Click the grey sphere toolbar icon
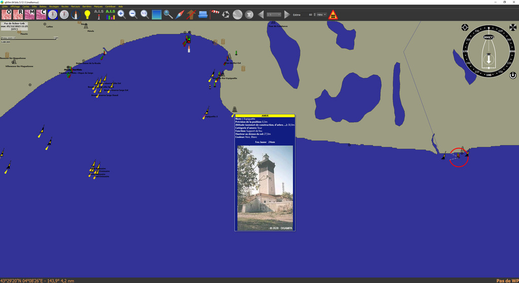 237,15
